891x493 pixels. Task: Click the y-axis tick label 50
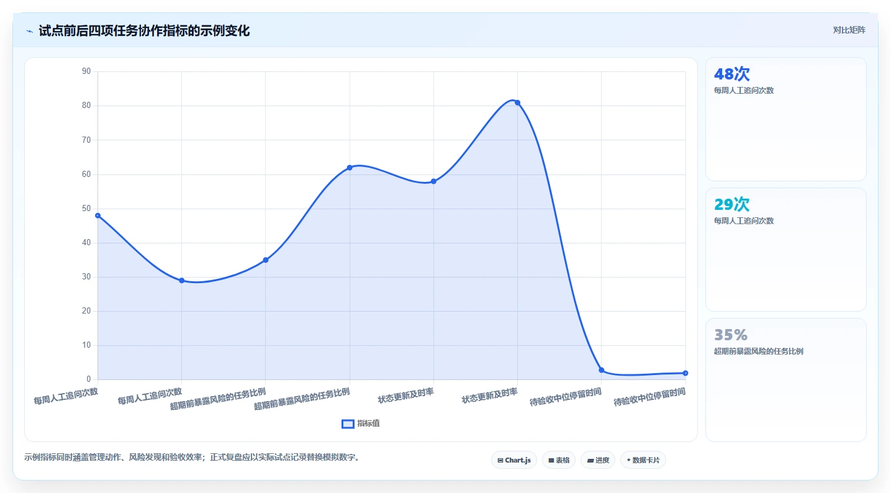coord(86,209)
